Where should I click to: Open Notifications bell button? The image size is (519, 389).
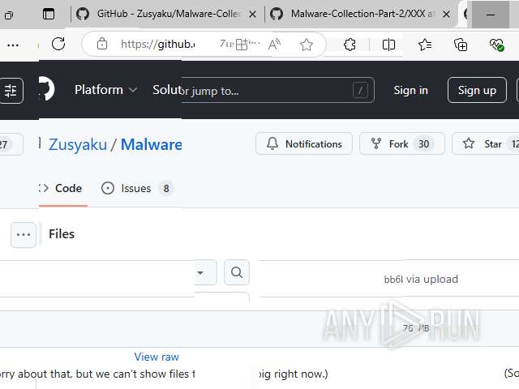pos(304,144)
